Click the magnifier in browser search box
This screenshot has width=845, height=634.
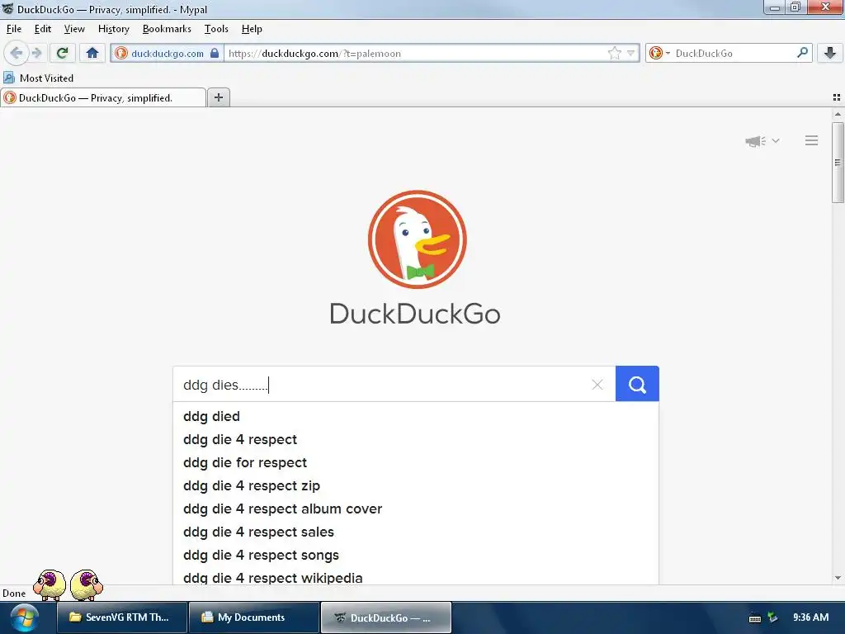(802, 53)
